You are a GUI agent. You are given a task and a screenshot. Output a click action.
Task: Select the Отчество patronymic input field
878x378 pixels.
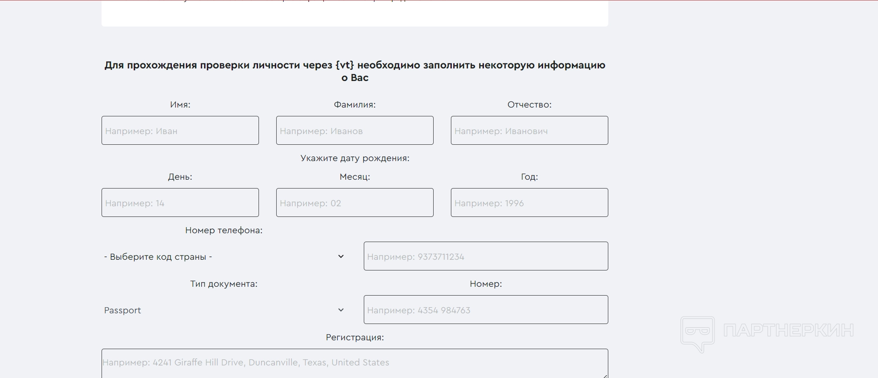point(529,130)
